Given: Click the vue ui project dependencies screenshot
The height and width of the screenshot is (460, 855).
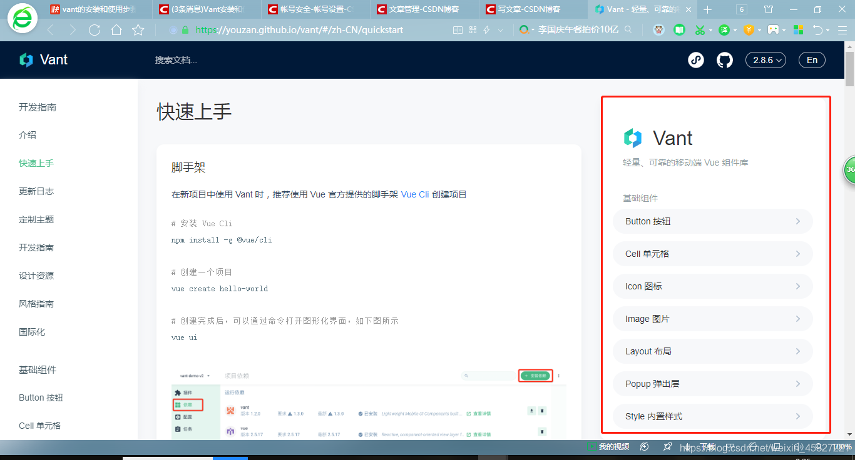Looking at the screenshot, I should pos(369,402).
